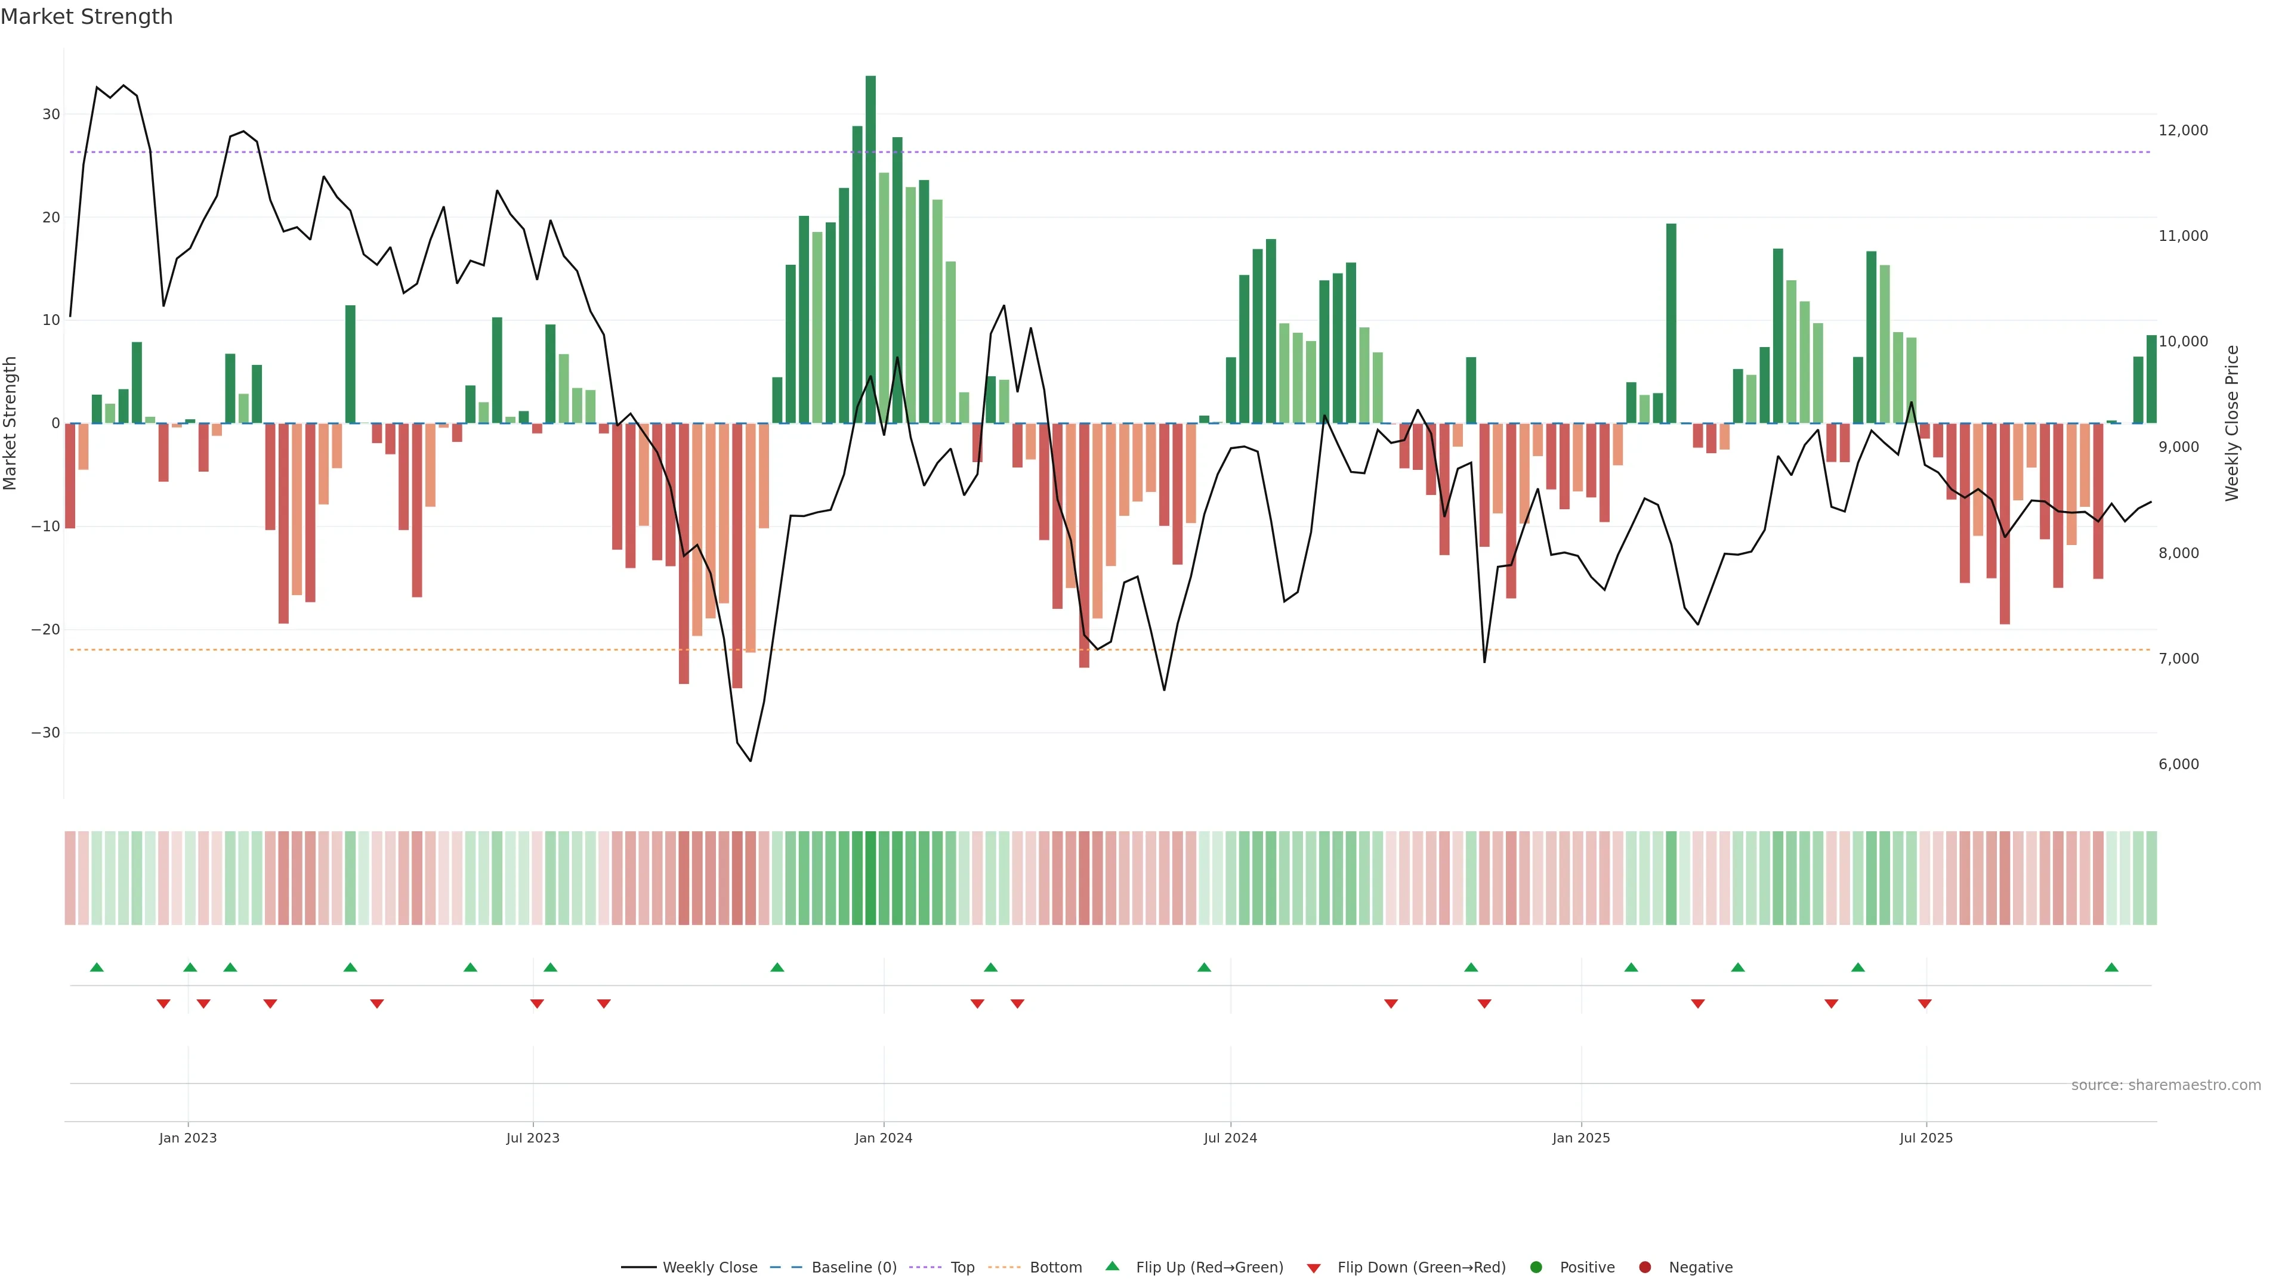Click the Weekly Close Price axis title
The image size is (2291, 1288).
[x=2231, y=423]
